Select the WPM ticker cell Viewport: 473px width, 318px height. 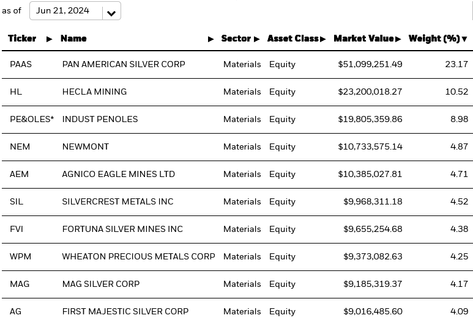click(x=21, y=256)
